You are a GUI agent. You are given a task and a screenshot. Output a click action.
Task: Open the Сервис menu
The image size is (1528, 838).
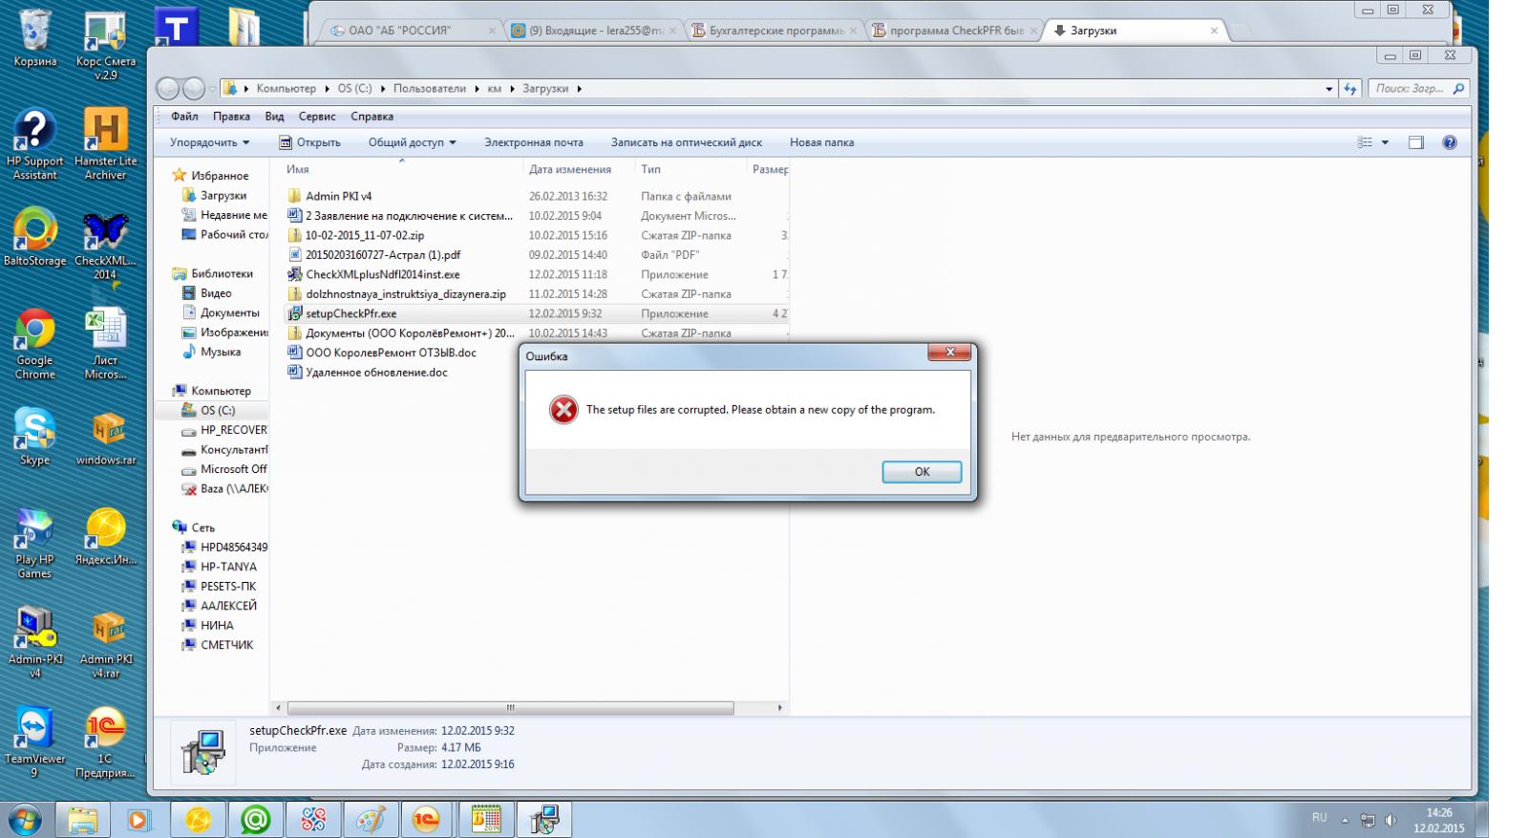316,117
